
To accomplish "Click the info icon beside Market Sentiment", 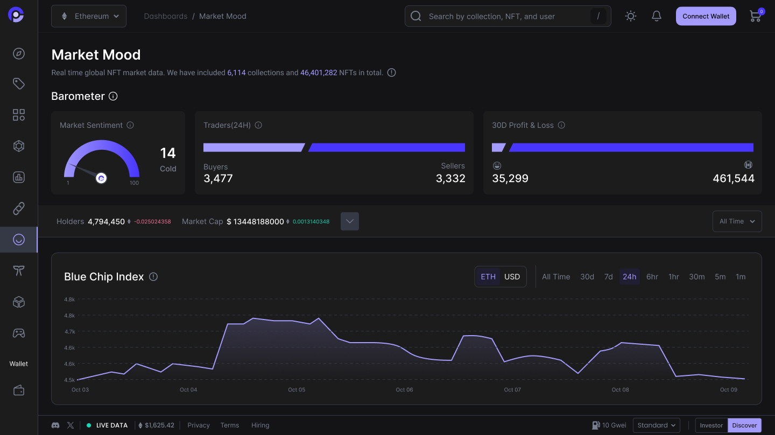I will pos(130,125).
